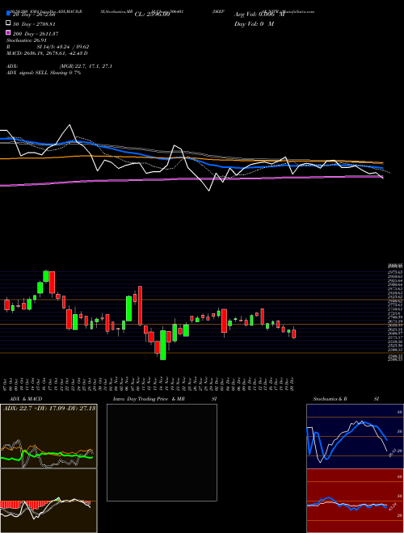Select the 50 Day = 2708.81 label

click(x=35, y=24)
